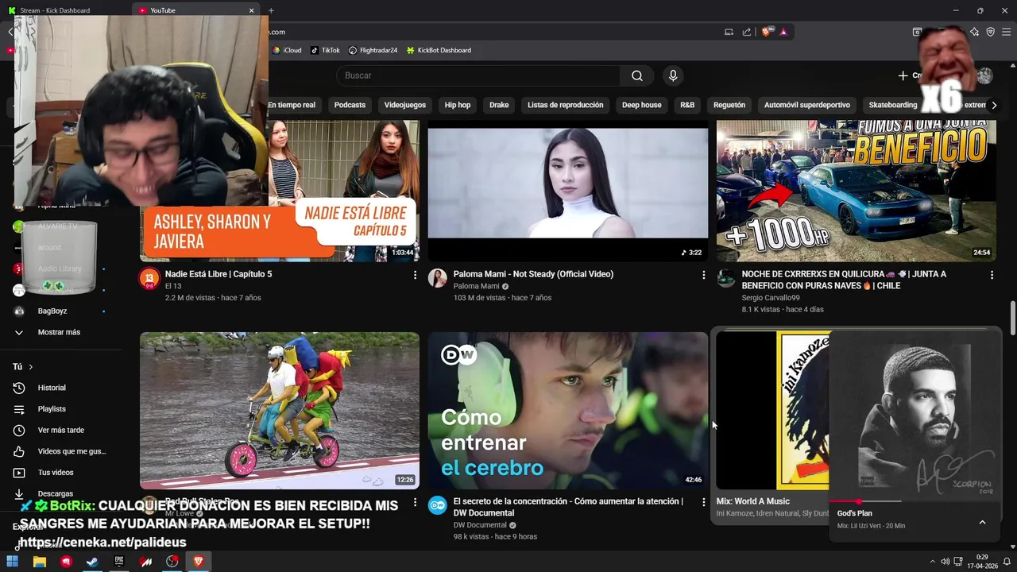Click Brave browser taskbar icon
Image resolution: width=1017 pixels, height=572 pixels.
pyautogui.click(x=199, y=562)
